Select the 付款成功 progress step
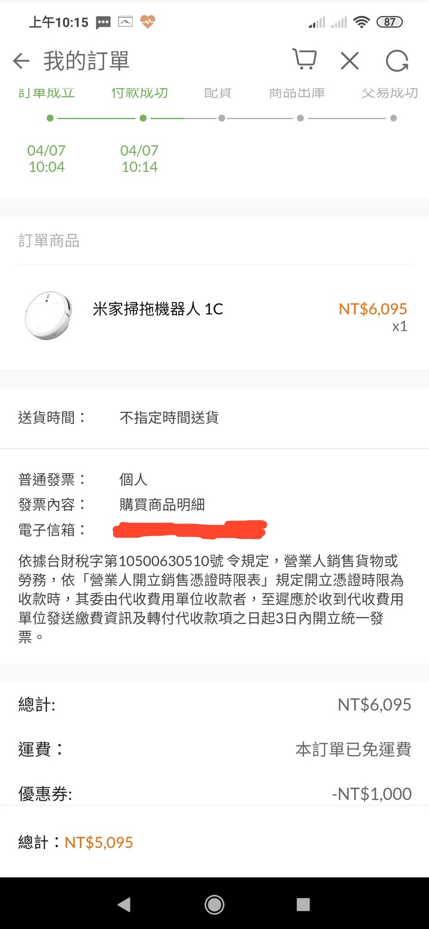Image resolution: width=429 pixels, height=929 pixels. (x=139, y=93)
